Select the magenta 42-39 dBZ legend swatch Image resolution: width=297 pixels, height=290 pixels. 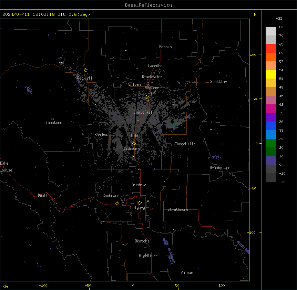271,108
